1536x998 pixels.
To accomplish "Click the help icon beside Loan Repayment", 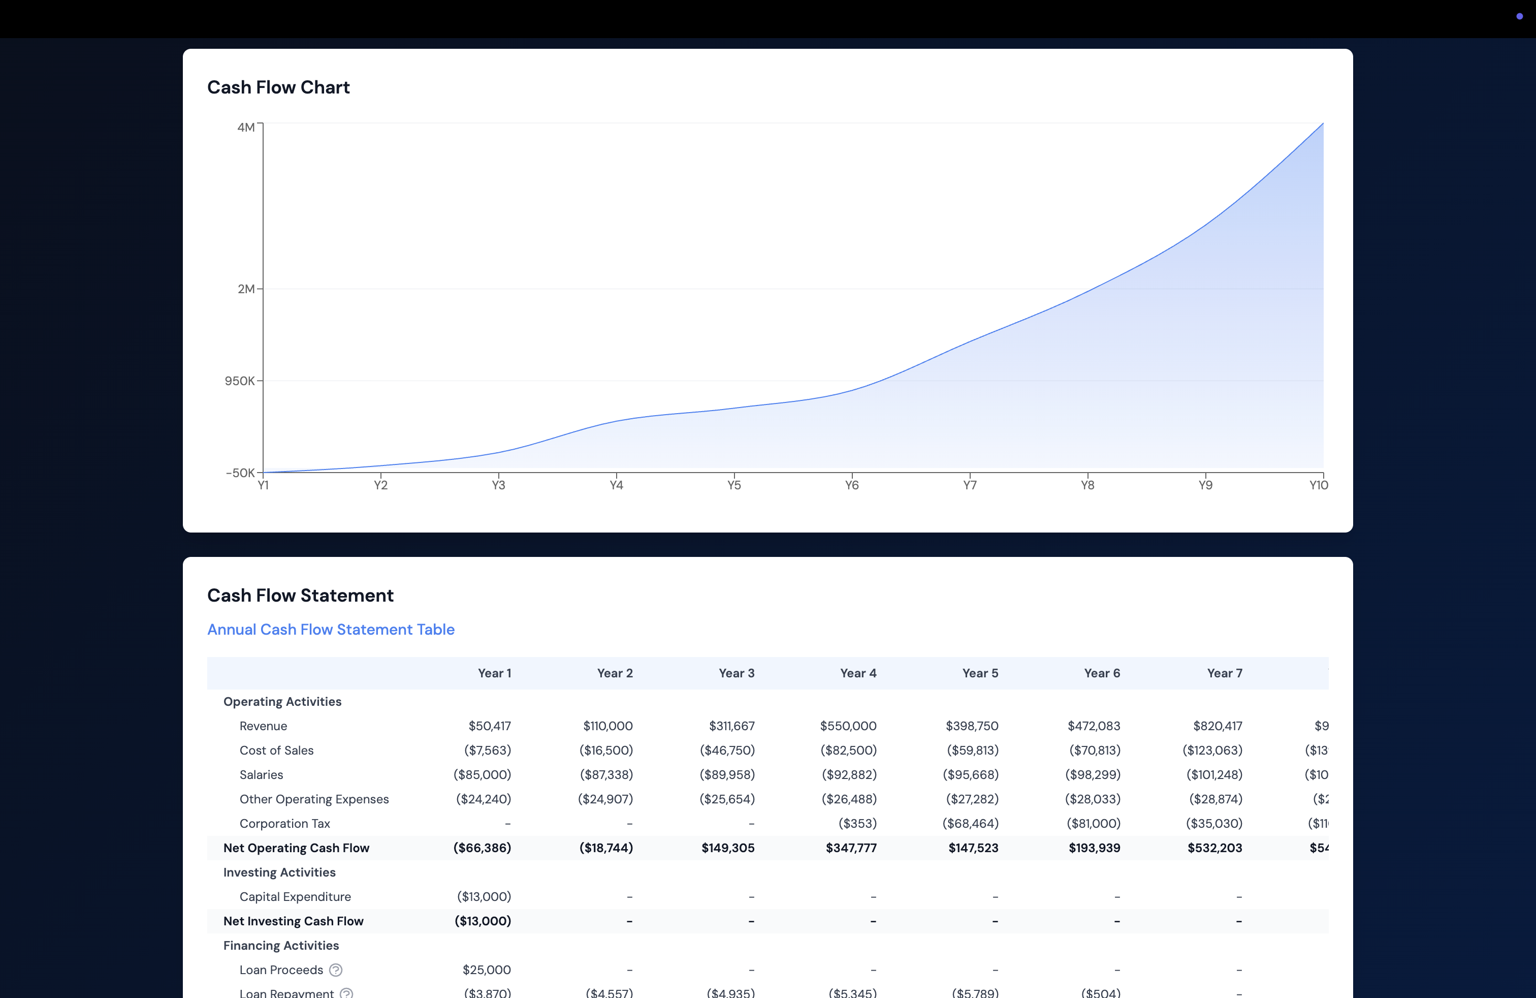I will pyautogui.click(x=346, y=993).
